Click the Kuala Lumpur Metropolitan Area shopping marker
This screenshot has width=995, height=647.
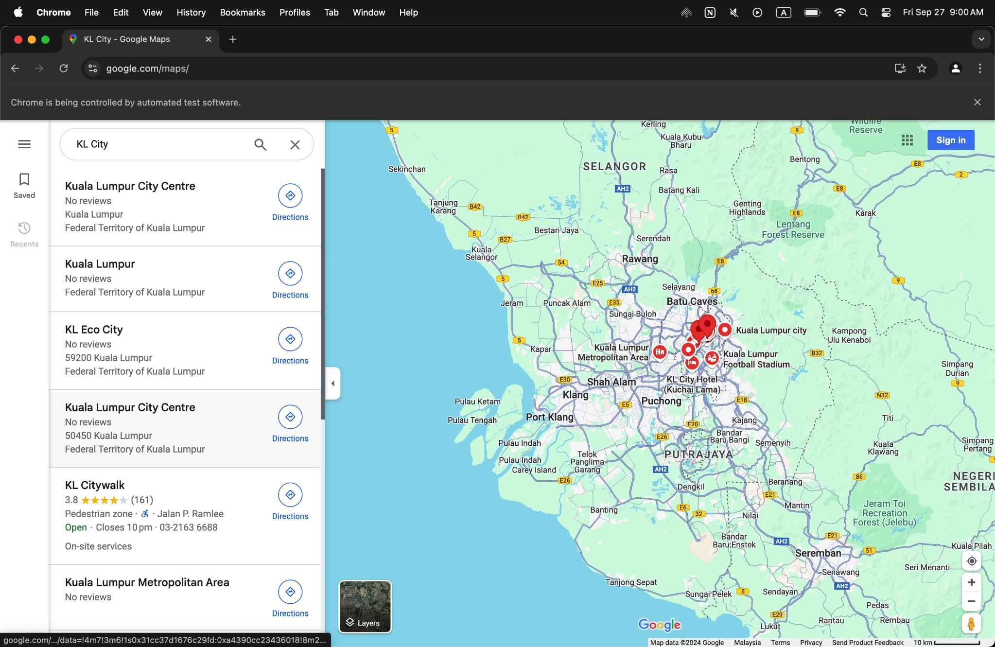[660, 352]
